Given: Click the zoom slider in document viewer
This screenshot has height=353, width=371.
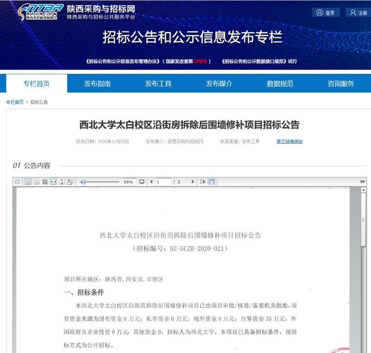Looking at the screenshot, I should 100,182.
